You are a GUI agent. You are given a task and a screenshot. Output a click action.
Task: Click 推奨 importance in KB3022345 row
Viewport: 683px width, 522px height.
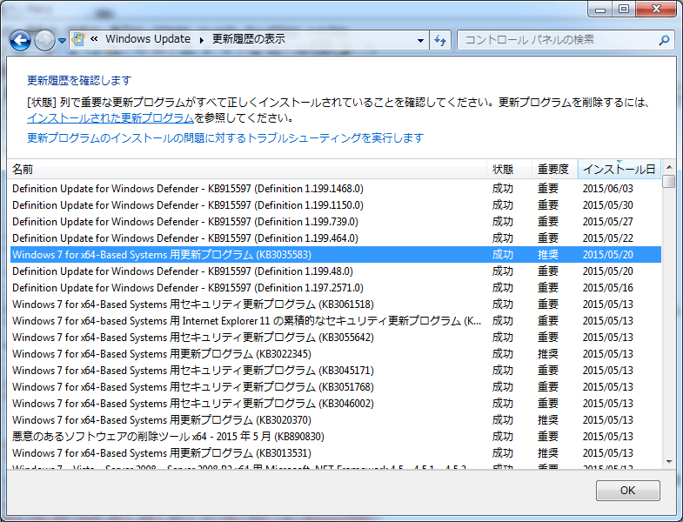[x=548, y=354]
